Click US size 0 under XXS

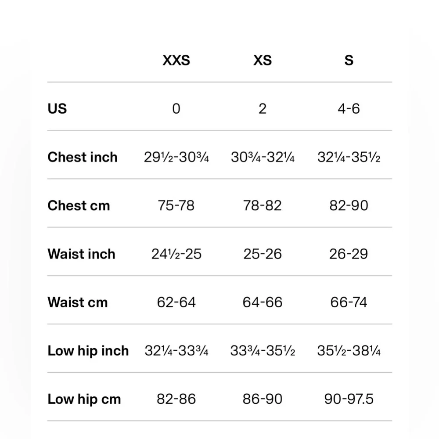pyautogui.click(x=176, y=108)
